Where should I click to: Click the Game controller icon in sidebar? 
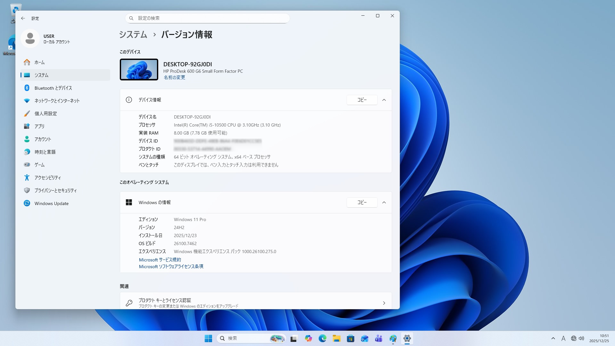click(27, 165)
